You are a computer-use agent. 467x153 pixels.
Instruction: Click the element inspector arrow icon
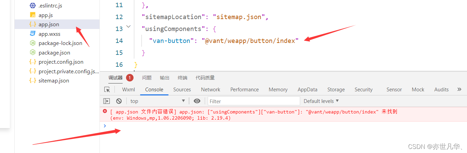pyautogui.click(x=107, y=90)
